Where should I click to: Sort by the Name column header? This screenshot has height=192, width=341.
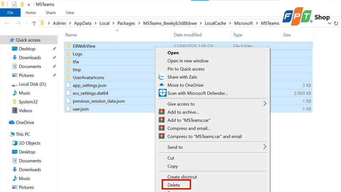[71, 35]
